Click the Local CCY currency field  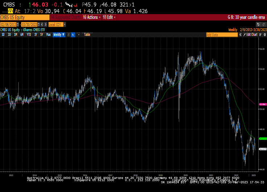[x=56, y=25]
